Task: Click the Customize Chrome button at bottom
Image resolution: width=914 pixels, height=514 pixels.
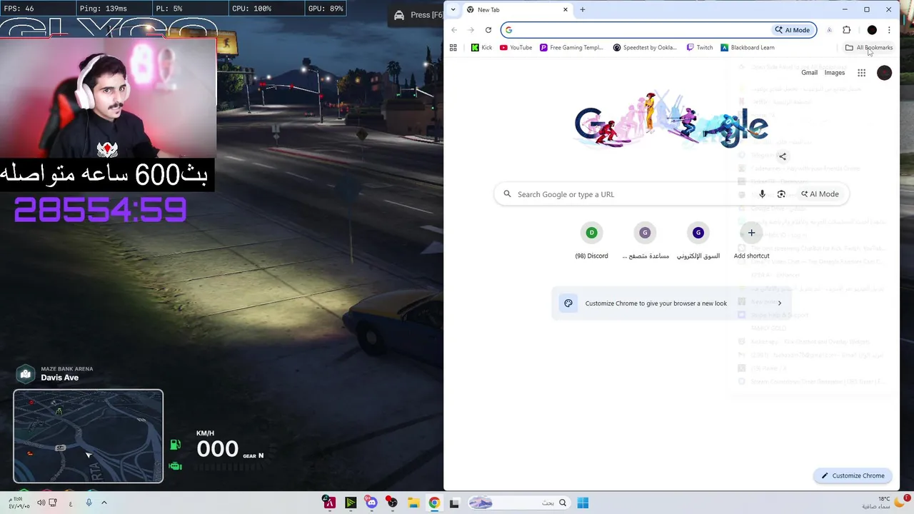Action: click(853, 475)
